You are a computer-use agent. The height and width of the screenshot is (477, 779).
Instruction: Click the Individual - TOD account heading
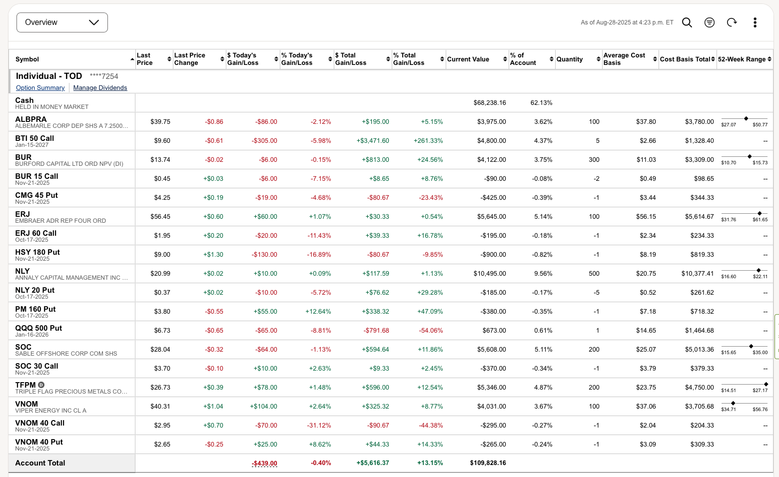[49, 76]
